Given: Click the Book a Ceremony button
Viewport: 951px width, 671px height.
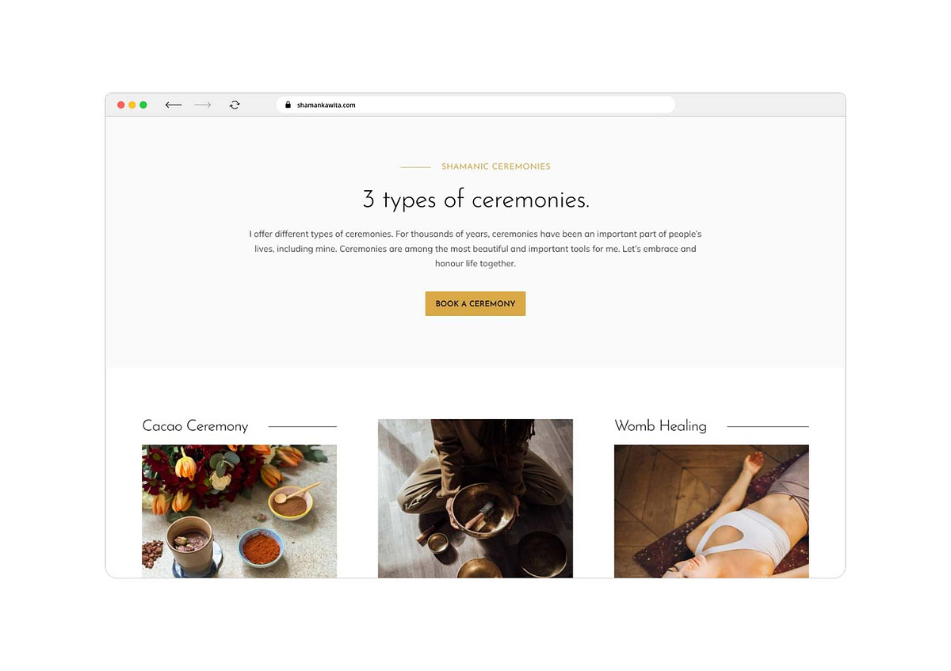Looking at the screenshot, I should [475, 303].
